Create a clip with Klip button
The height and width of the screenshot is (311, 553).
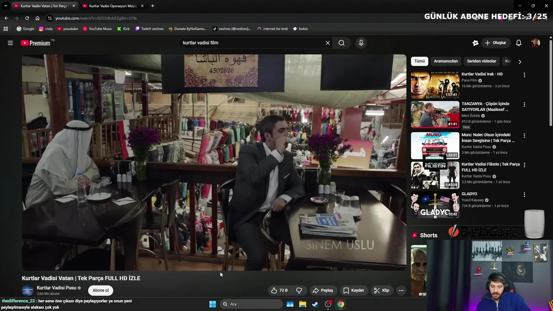(381, 290)
